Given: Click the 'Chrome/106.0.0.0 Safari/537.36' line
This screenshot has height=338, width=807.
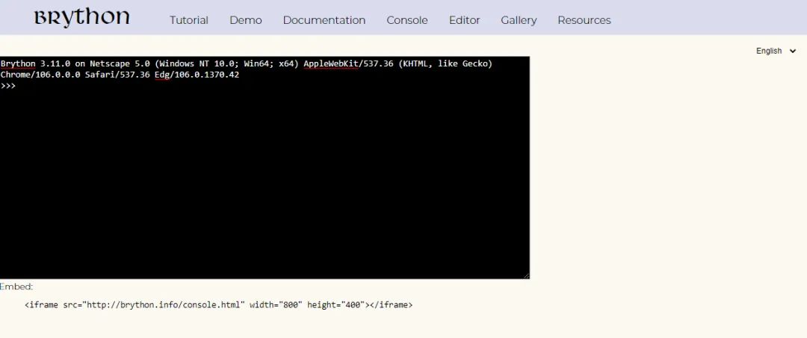Looking at the screenshot, I should point(120,75).
